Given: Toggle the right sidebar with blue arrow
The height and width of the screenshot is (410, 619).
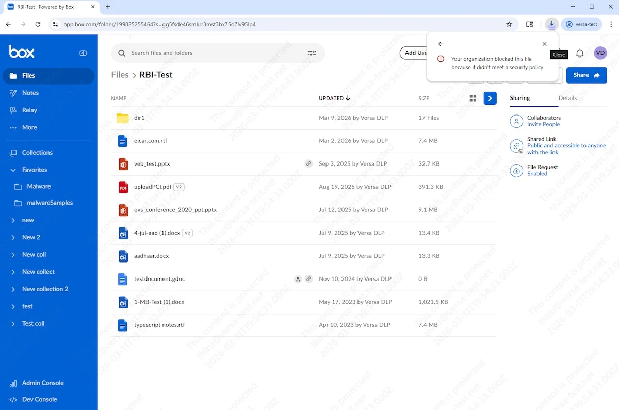Looking at the screenshot, I should [490, 98].
